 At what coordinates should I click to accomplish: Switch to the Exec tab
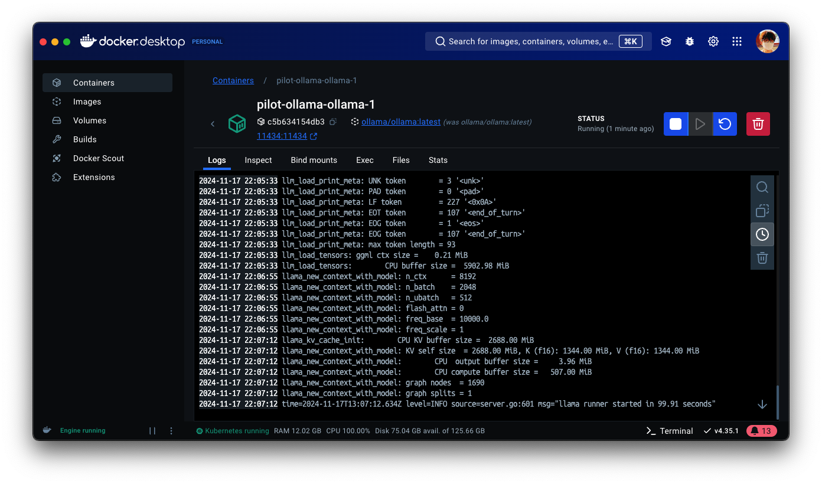(x=364, y=160)
